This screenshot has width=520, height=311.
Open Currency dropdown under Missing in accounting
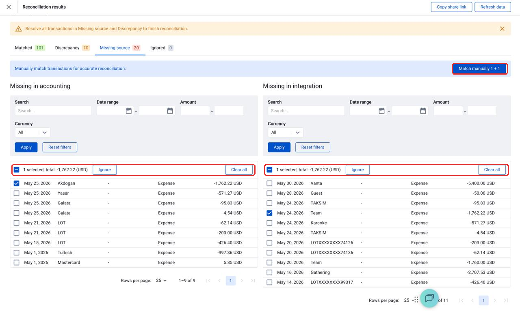pyautogui.click(x=33, y=133)
